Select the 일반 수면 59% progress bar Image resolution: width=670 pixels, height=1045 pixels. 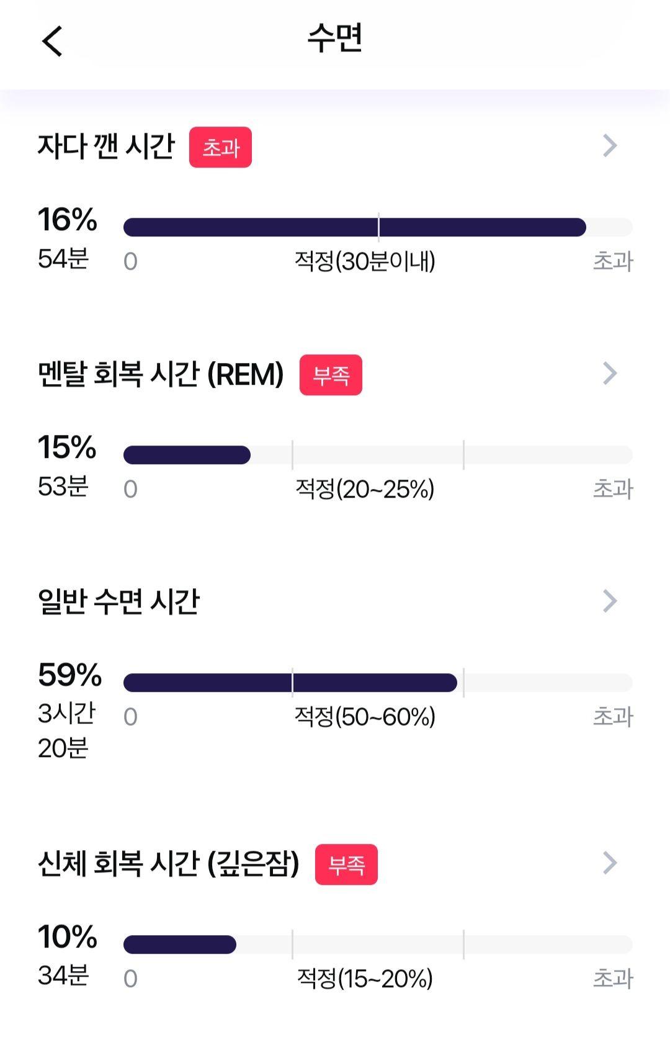coord(378,683)
